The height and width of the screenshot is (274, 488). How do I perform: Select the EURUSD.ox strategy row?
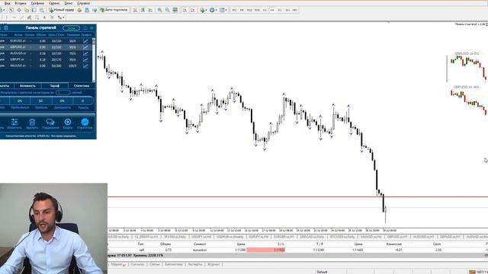pos(46,41)
